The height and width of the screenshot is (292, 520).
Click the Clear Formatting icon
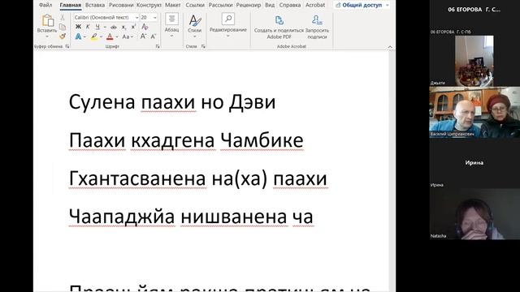coord(145,27)
